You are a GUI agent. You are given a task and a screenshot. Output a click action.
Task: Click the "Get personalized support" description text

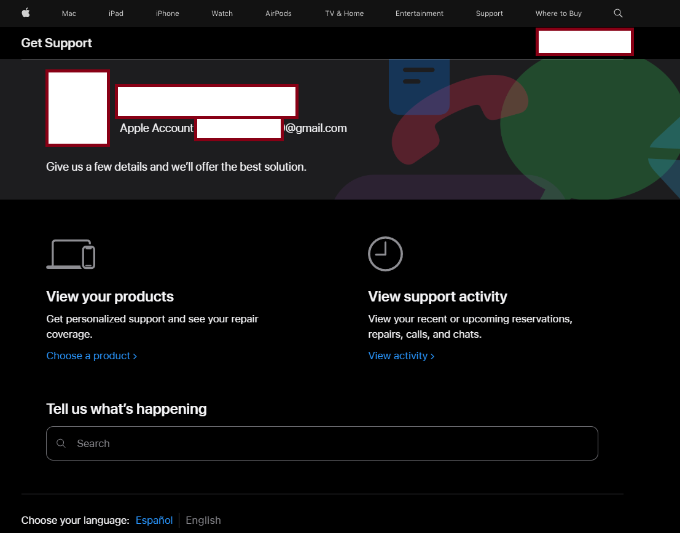tap(152, 327)
